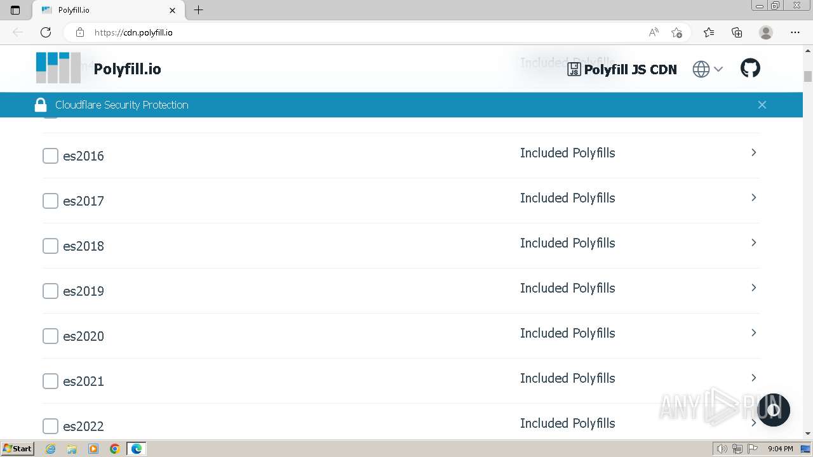Open a new browser tab
Viewport: 813px width, 457px height.
coord(199,10)
